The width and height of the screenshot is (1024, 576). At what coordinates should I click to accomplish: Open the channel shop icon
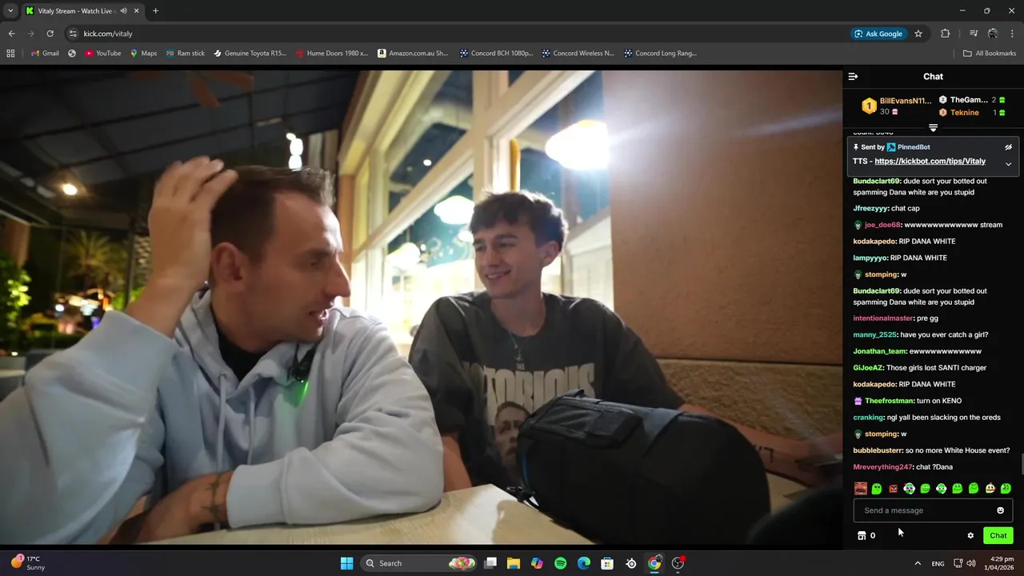862,536
